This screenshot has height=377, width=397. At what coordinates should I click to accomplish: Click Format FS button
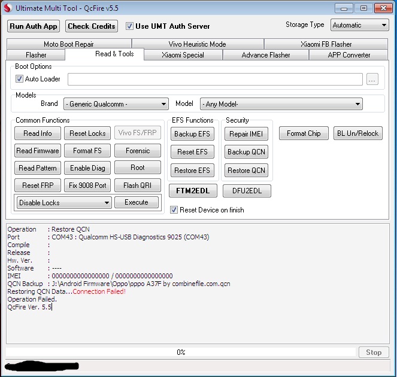click(87, 151)
